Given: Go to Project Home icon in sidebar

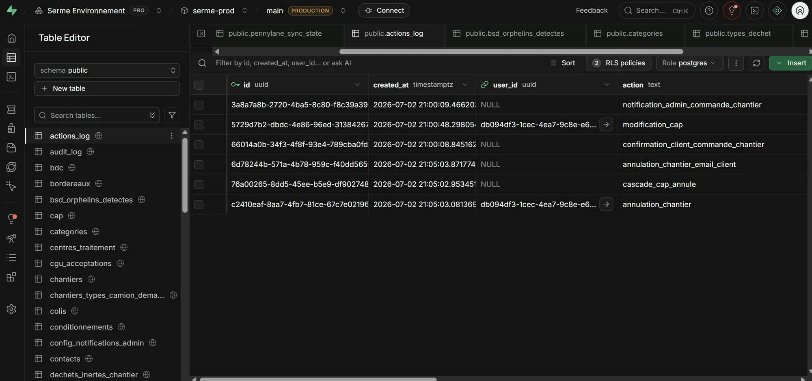Looking at the screenshot, I should point(11,38).
